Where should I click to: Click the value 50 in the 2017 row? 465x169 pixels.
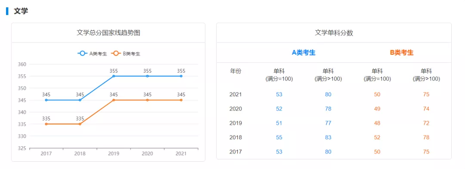click(x=377, y=152)
